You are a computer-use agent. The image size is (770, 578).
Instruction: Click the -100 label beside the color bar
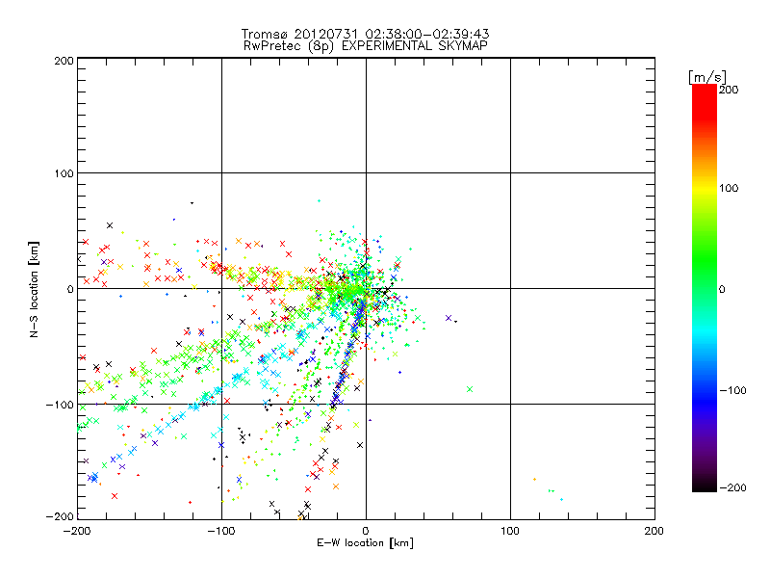(734, 388)
